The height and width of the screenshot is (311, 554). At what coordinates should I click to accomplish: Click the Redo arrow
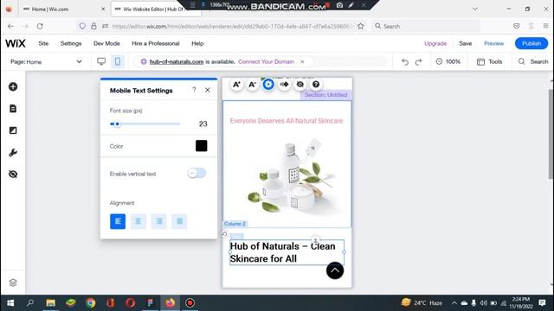click(x=419, y=62)
